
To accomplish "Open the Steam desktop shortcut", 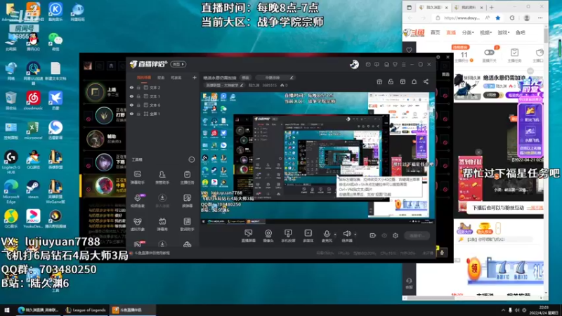I will [x=33, y=189].
